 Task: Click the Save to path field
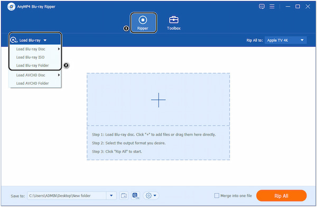point(67,196)
